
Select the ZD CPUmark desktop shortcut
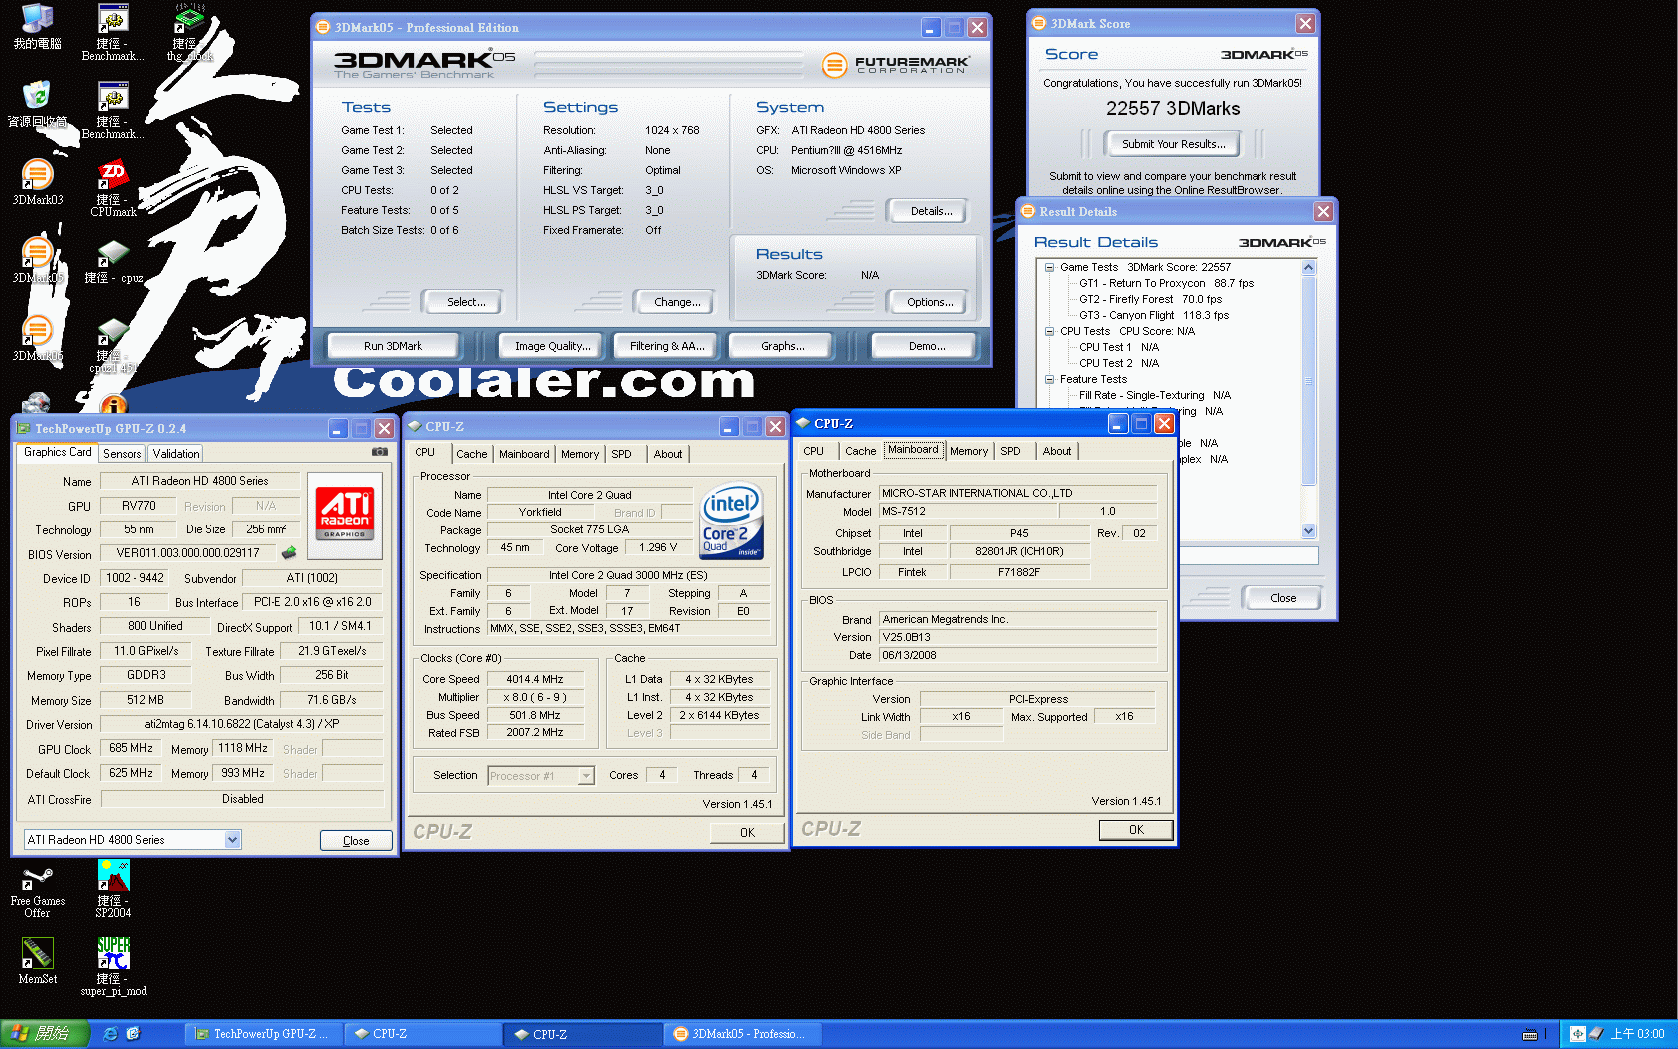coord(113,188)
